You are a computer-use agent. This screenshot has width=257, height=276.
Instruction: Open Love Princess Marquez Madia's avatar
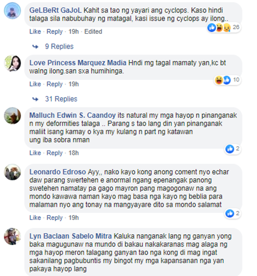click(12, 64)
